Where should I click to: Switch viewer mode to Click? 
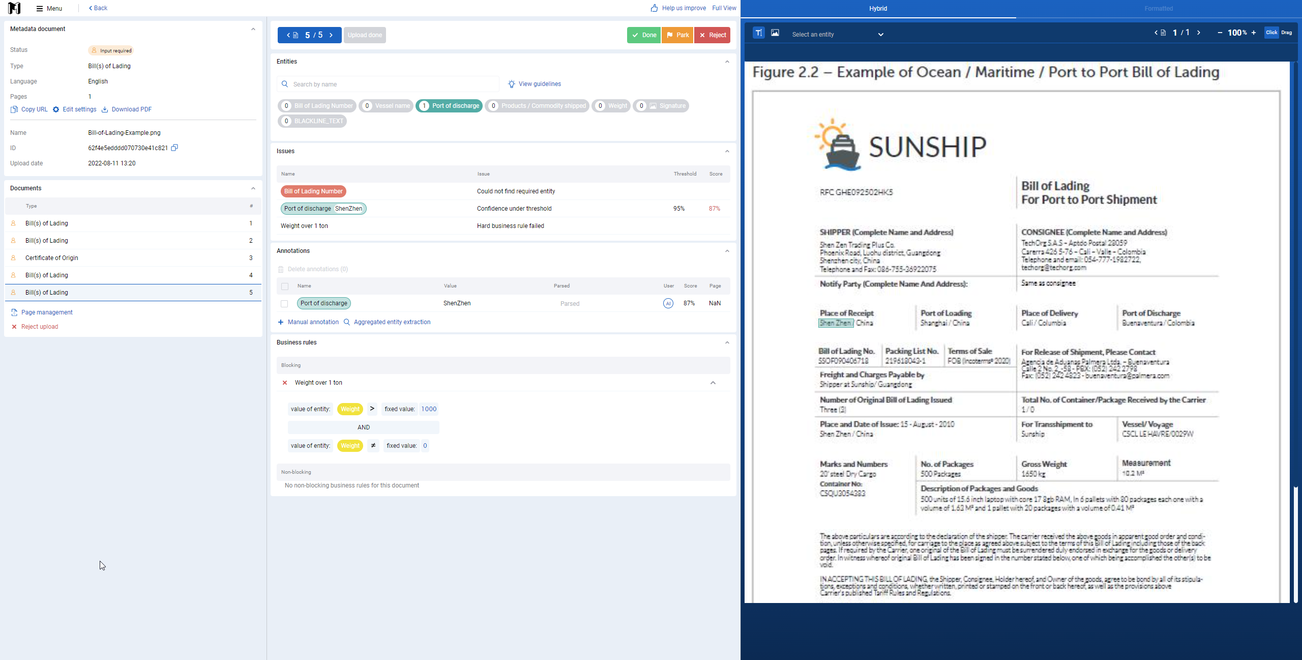click(x=1271, y=33)
